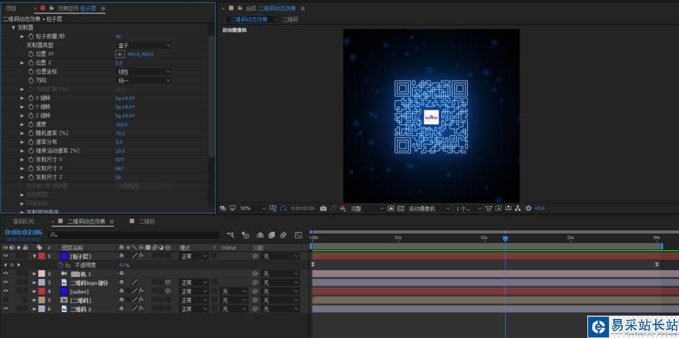The width and height of the screenshot is (679, 338).
Task: Take a snapshot with the camera icon
Action: (323, 208)
